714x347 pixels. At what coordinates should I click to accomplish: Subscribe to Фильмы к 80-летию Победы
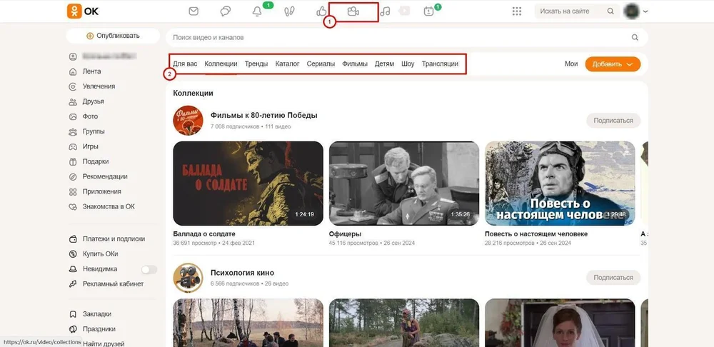pyautogui.click(x=613, y=121)
